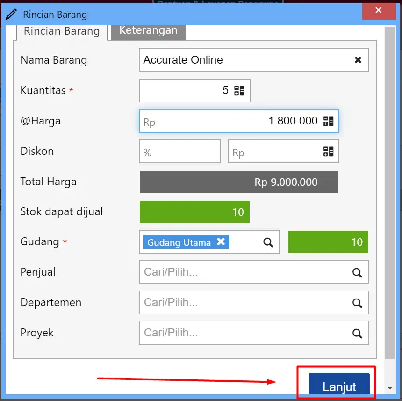Select the Rincian Barang tab

click(61, 31)
